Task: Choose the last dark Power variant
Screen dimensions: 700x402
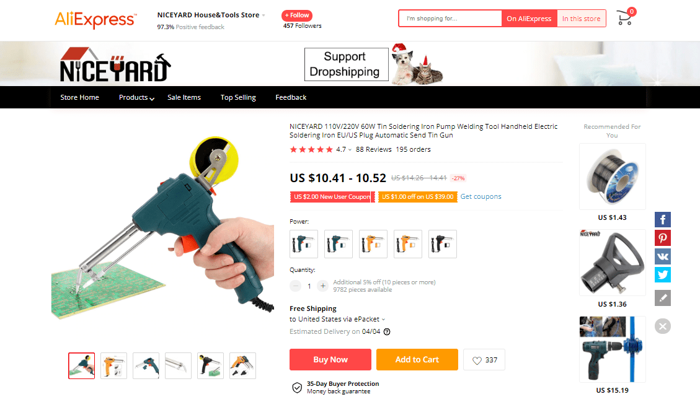Action: 443,244
